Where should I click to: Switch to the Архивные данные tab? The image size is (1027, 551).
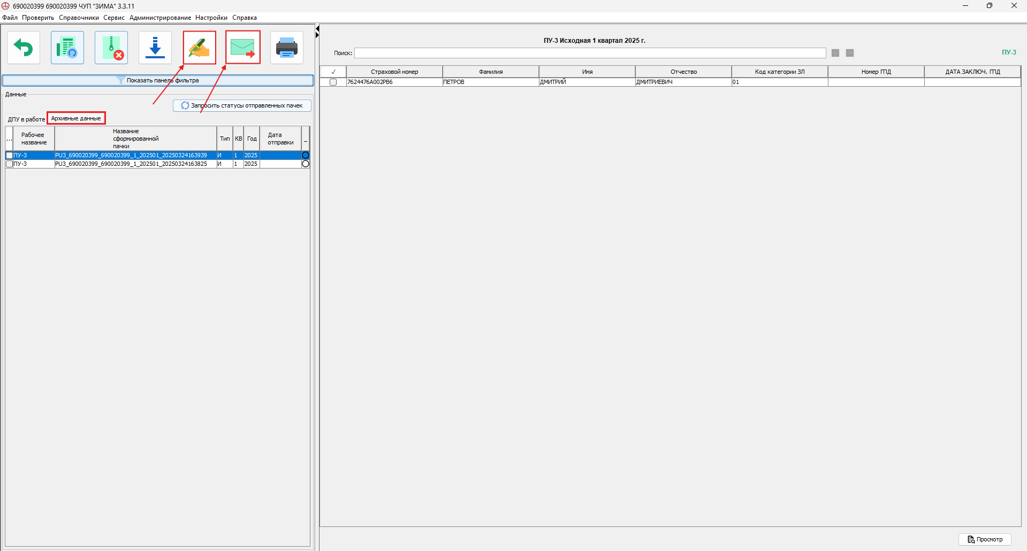[76, 118]
